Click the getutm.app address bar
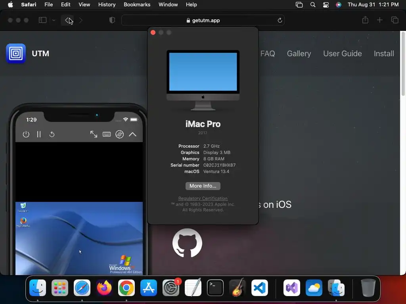The width and height of the screenshot is (406, 304). tap(203, 21)
